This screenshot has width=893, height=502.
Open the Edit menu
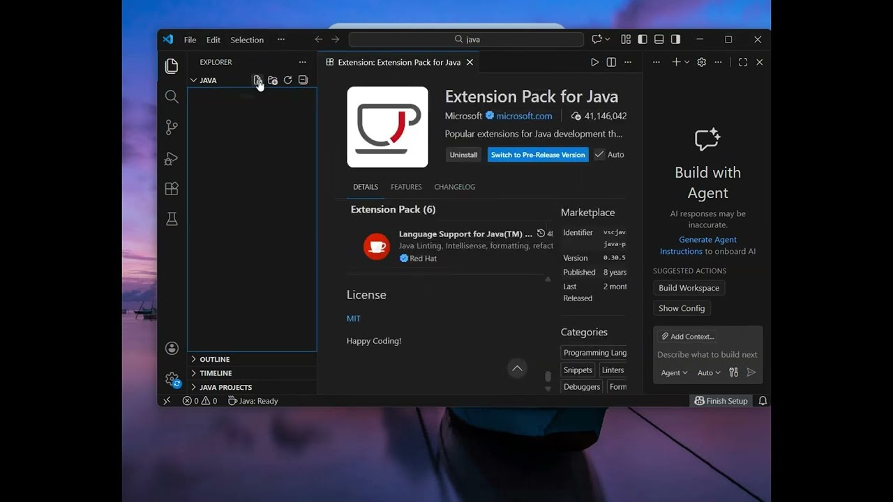click(x=213, y=40)
